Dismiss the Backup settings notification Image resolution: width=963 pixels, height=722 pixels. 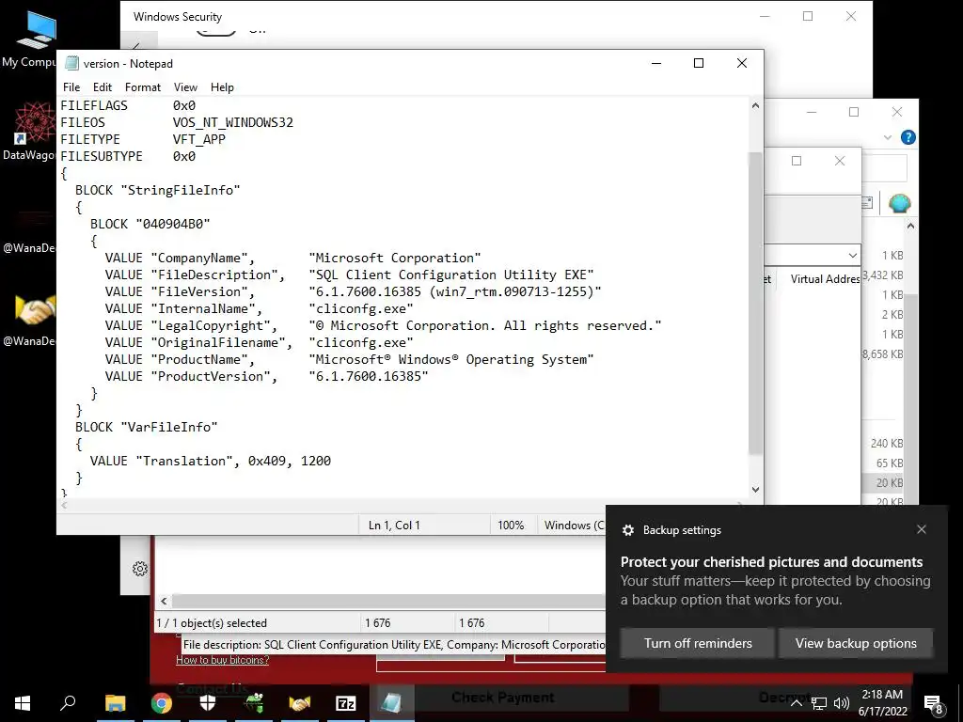pos(922,529)
